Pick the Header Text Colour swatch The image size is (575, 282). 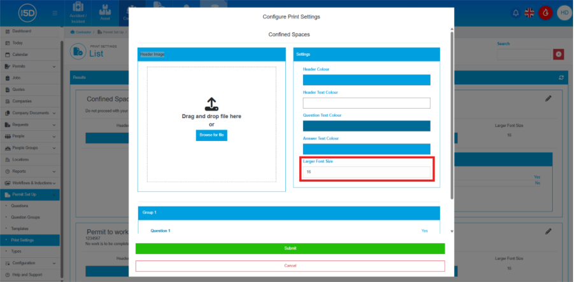coord(366,103)
